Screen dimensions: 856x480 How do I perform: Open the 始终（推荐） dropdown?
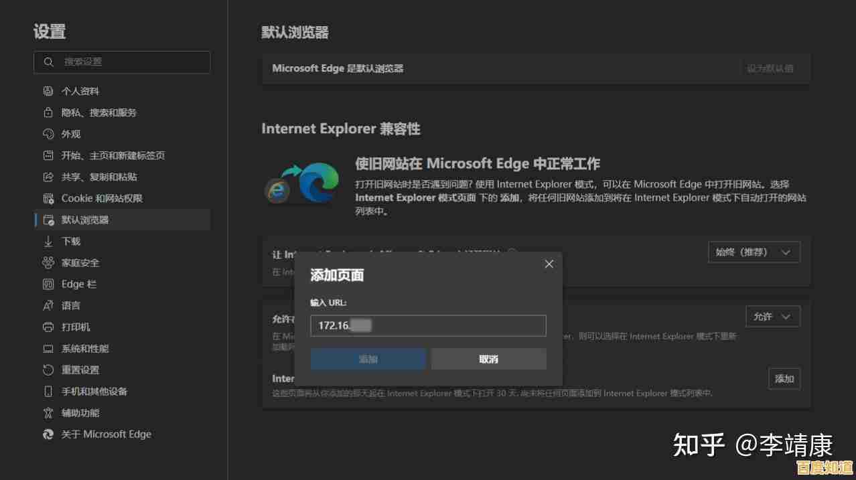754,252
